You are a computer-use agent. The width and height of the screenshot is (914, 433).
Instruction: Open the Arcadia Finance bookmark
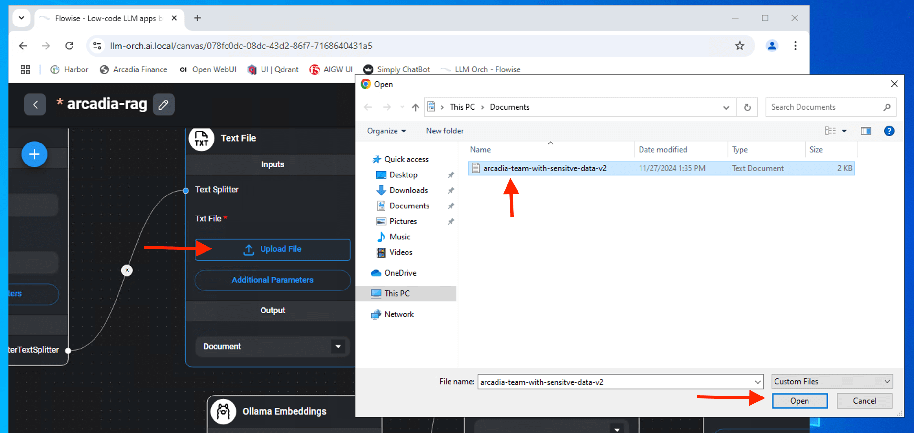[x=133, y=69]
